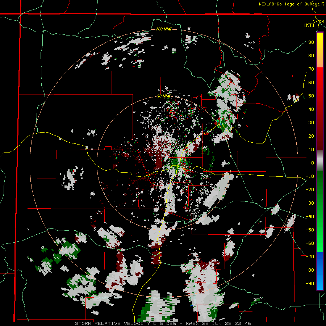
Task: Click the -50 value on velocity scale
Action: (310, 230)
